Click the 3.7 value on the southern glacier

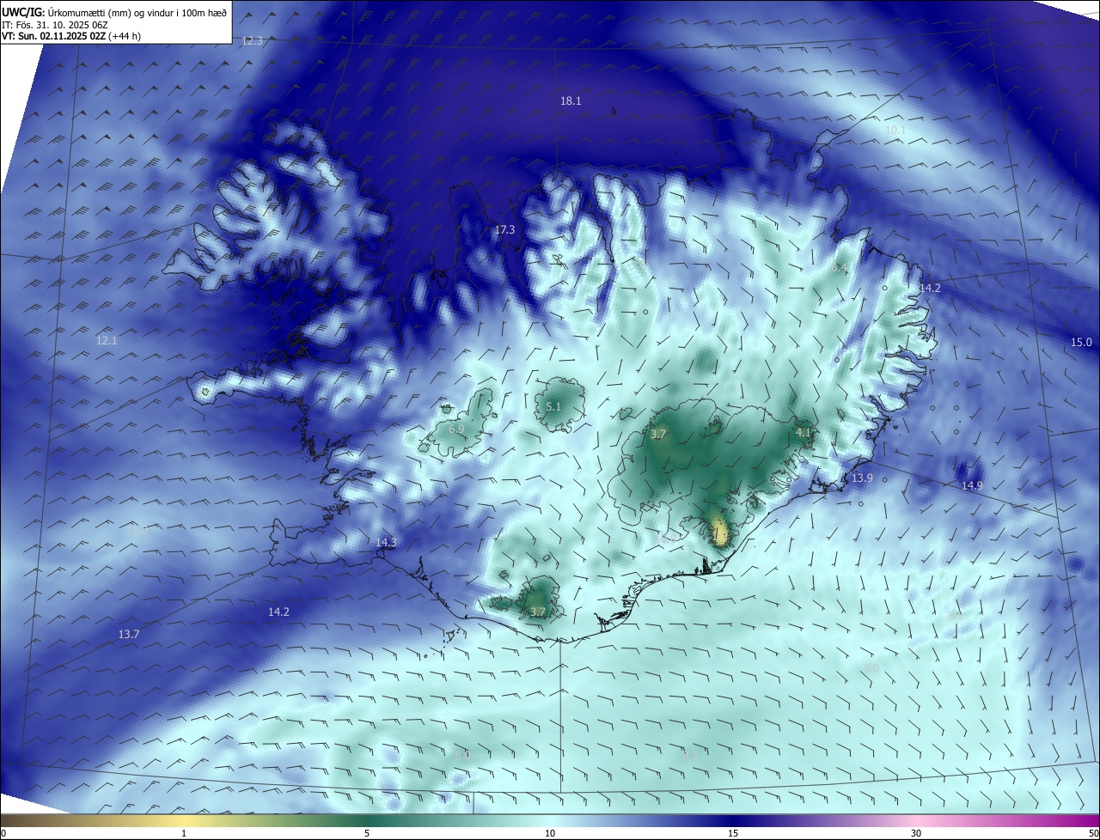click(x=538, y=612)
